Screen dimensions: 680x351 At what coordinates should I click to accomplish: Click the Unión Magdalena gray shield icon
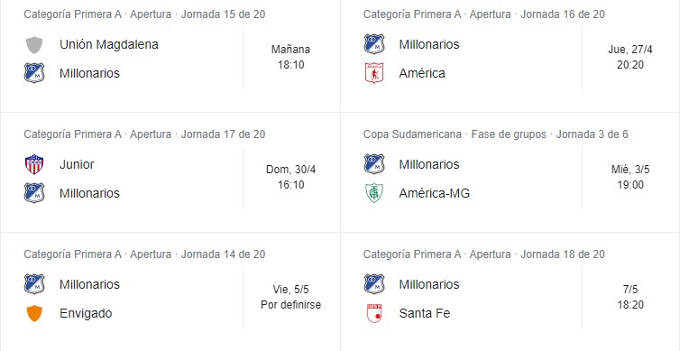click(x=34, y=45)
